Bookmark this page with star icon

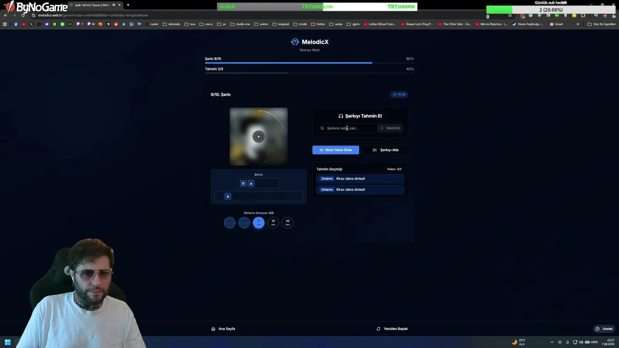pyautogui.click(x=510, y=15)
